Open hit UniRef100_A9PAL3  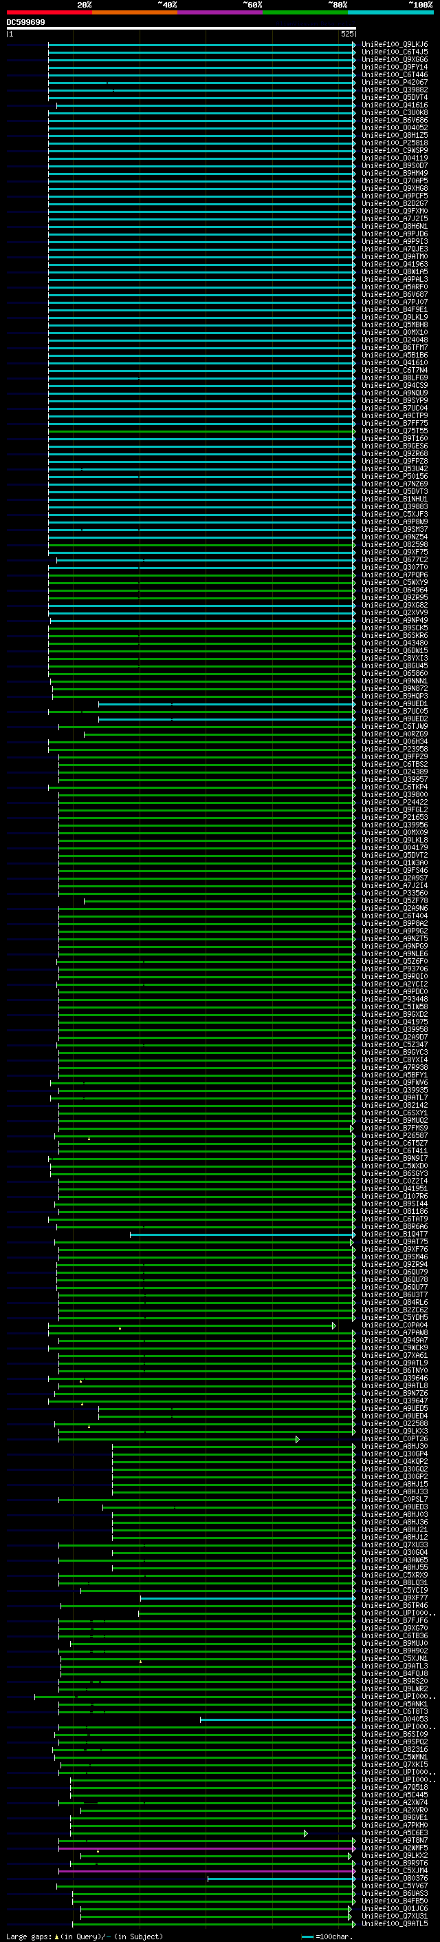[394, 279]
